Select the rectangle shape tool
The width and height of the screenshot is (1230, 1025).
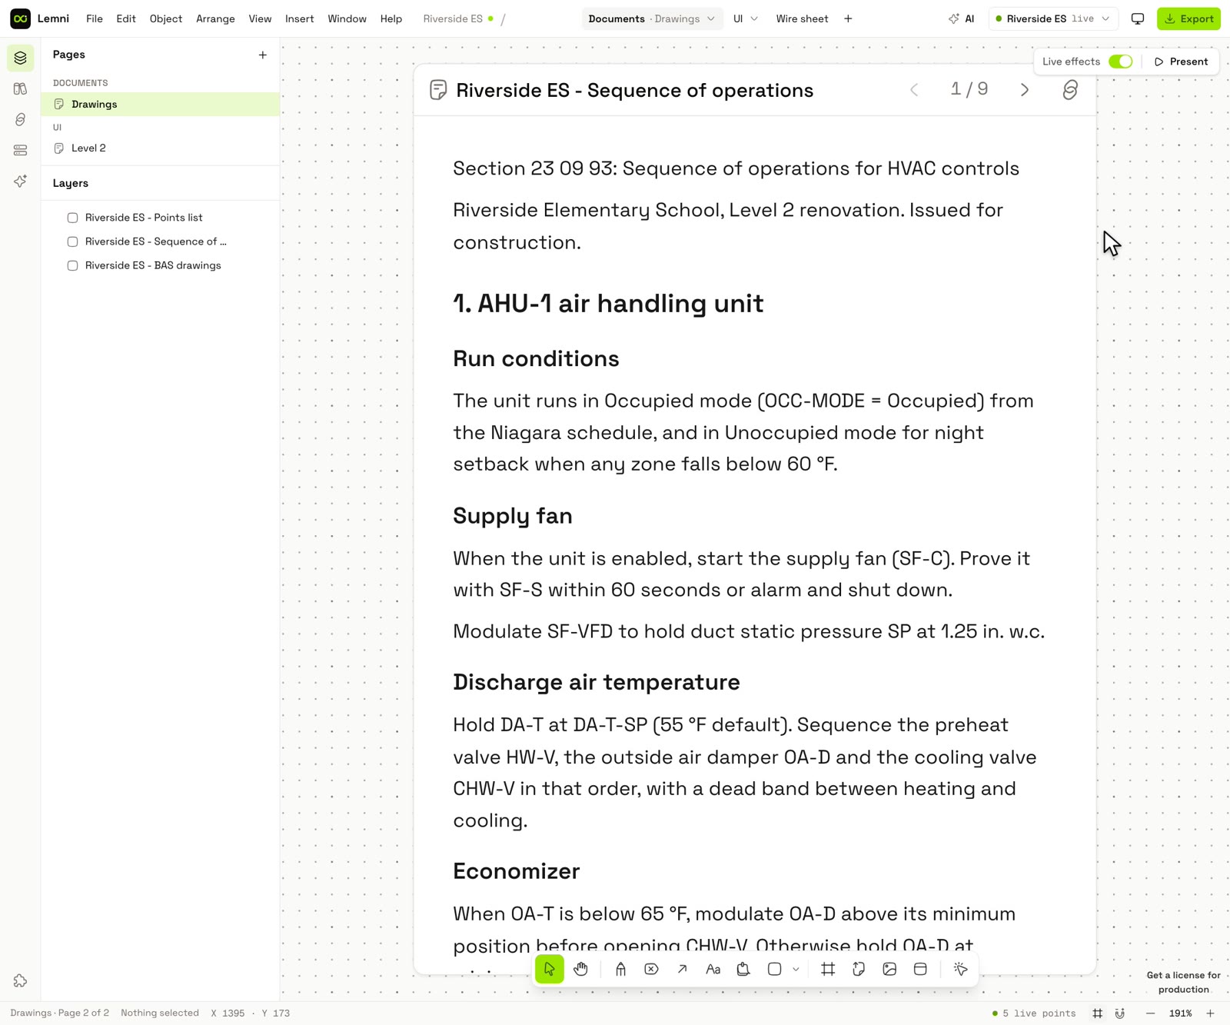(774, 969)
